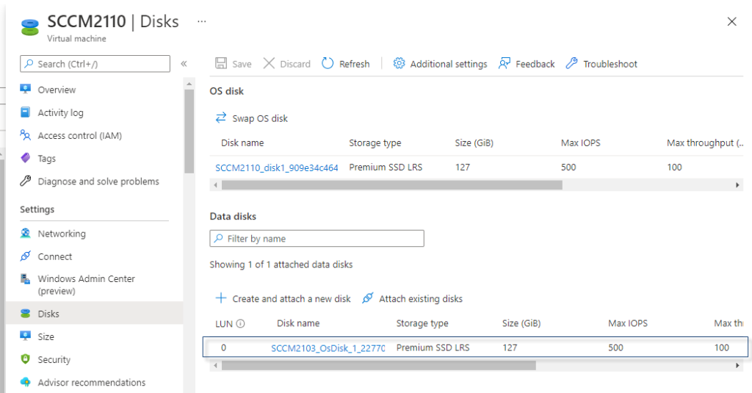Screen dimensions: 752x393
Task: Click the Save disk icon
Action: [220, 63]
